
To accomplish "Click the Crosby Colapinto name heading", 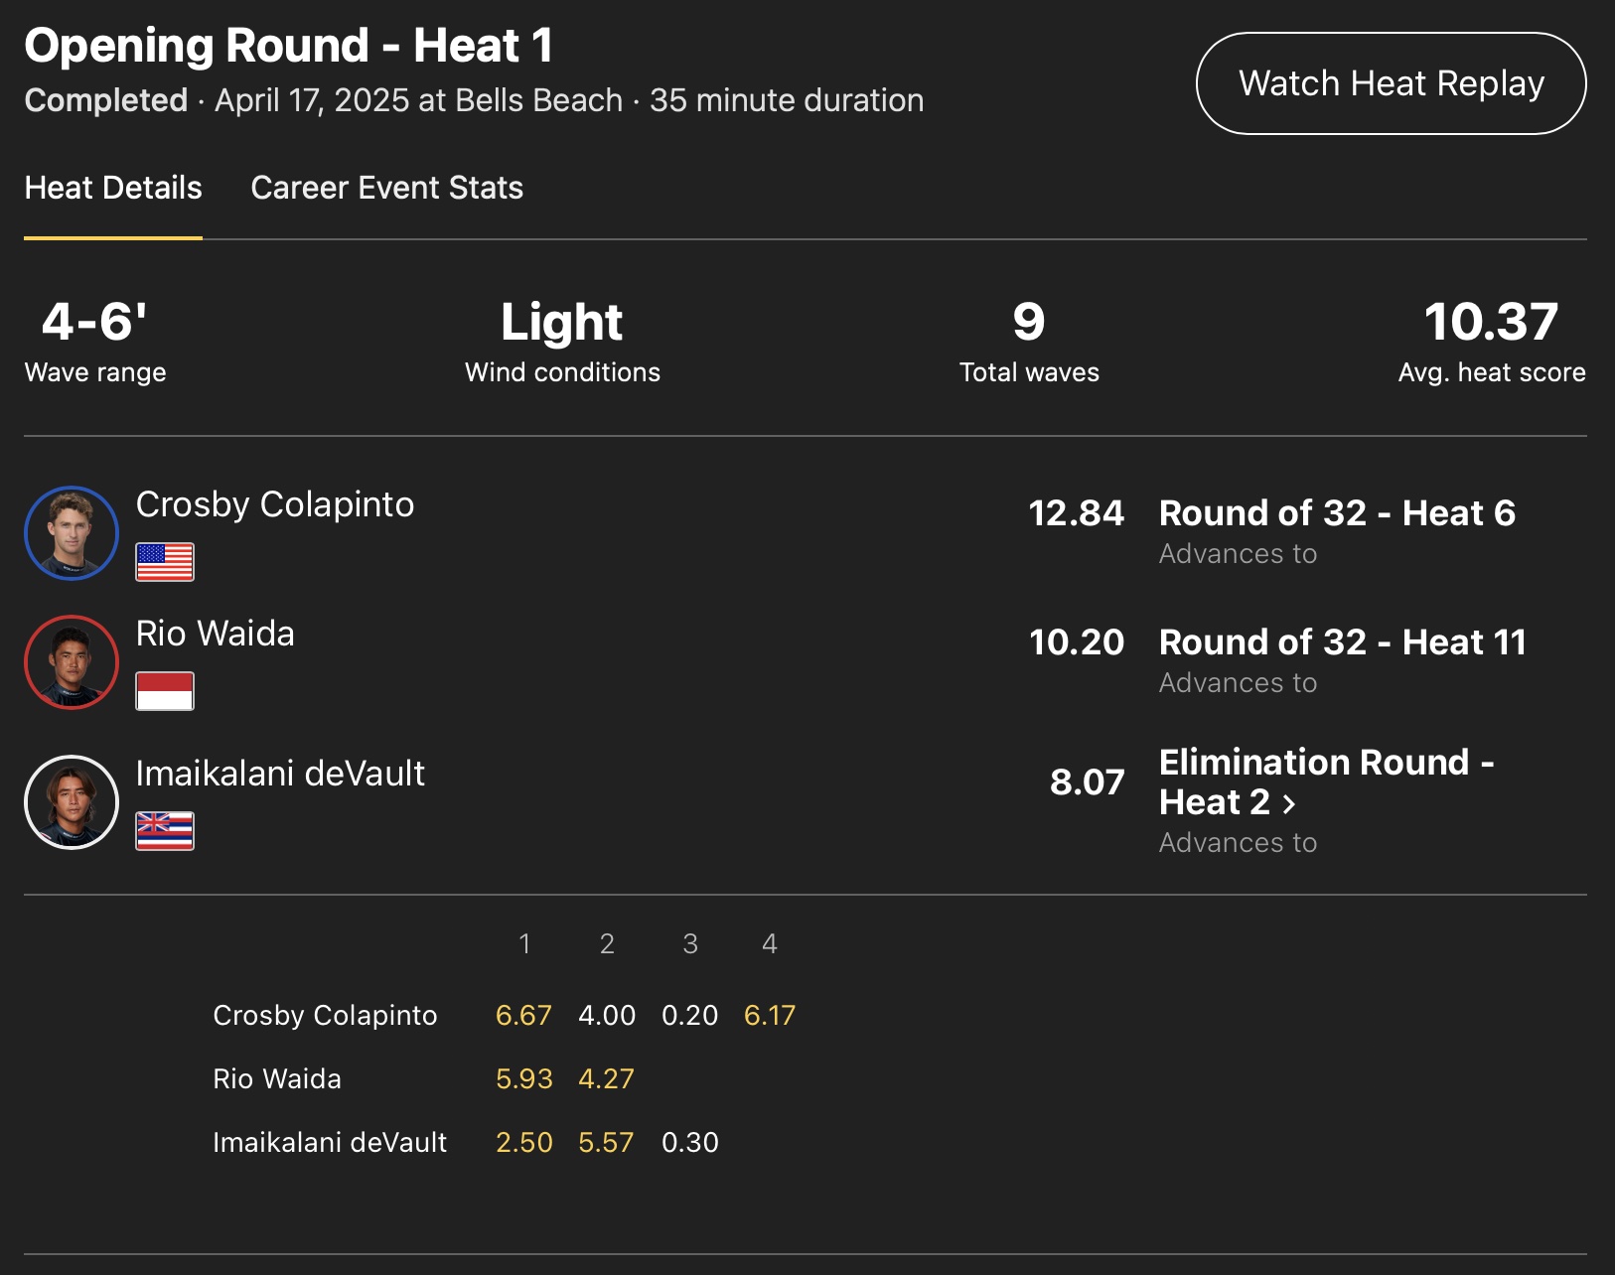I will [x=275, y=504].
